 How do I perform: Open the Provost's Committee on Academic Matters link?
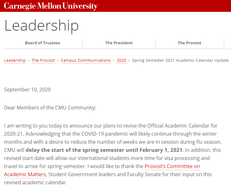point(172,166)
